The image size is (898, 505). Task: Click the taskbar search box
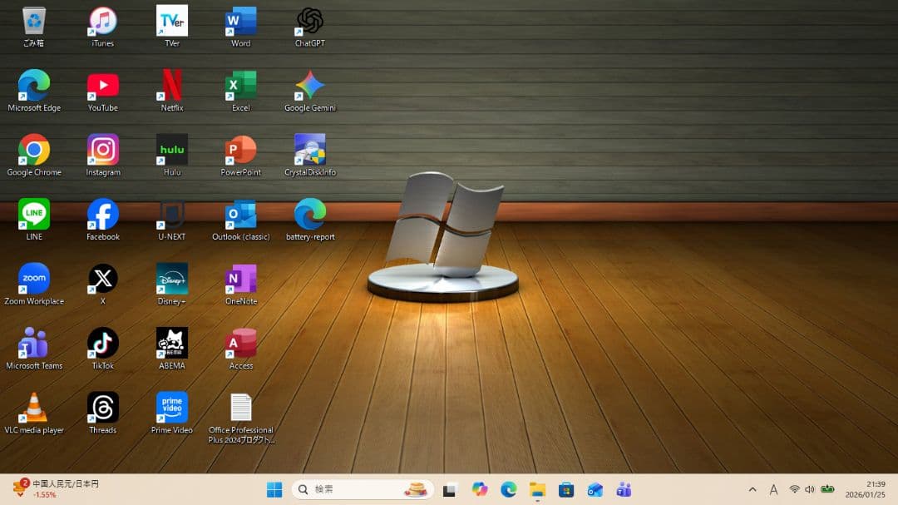[x=362, y=489]
